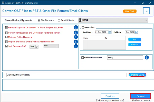Click info icon for Split Resultant PST
Viewport: 154px width, 102px height.
click(x=76, y=46)
